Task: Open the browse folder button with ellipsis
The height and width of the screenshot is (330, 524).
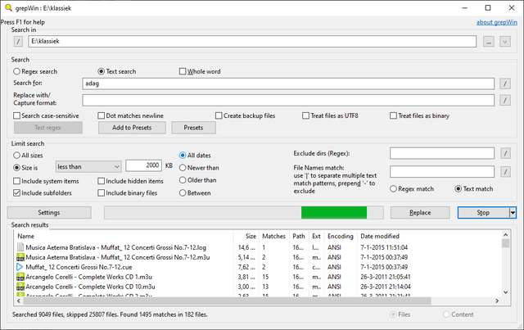Action: (x=490, y=40)
